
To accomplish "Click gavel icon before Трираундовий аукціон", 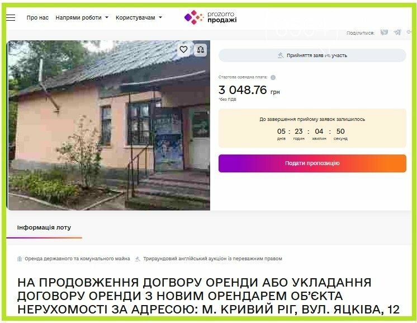I will 138,259.
